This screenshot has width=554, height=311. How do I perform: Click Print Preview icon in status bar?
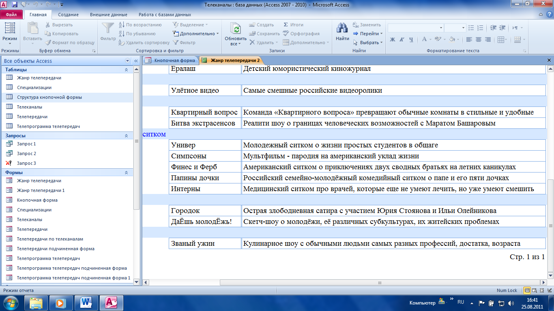click(x=534, y=290)
